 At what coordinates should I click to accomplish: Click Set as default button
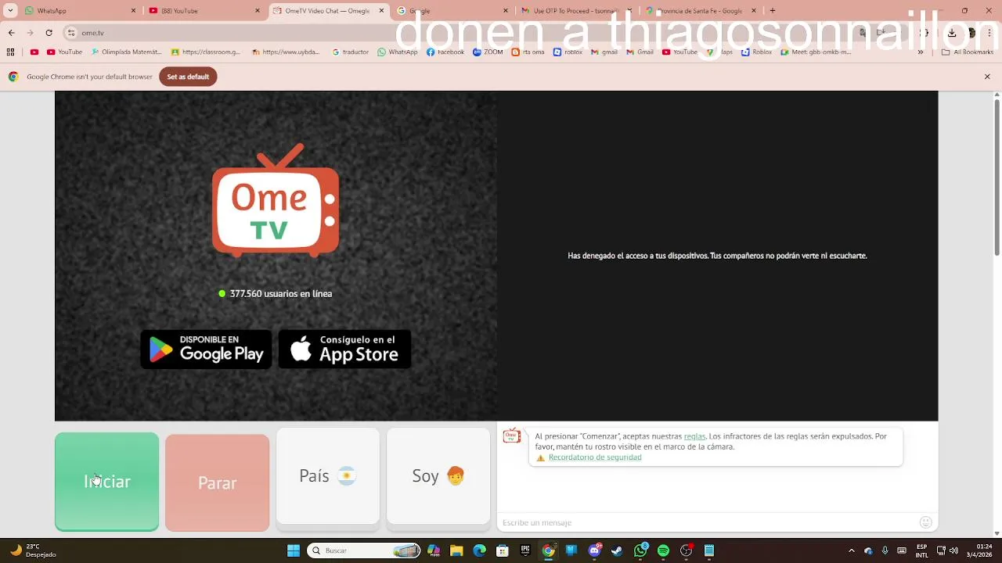tap(188, 77)
